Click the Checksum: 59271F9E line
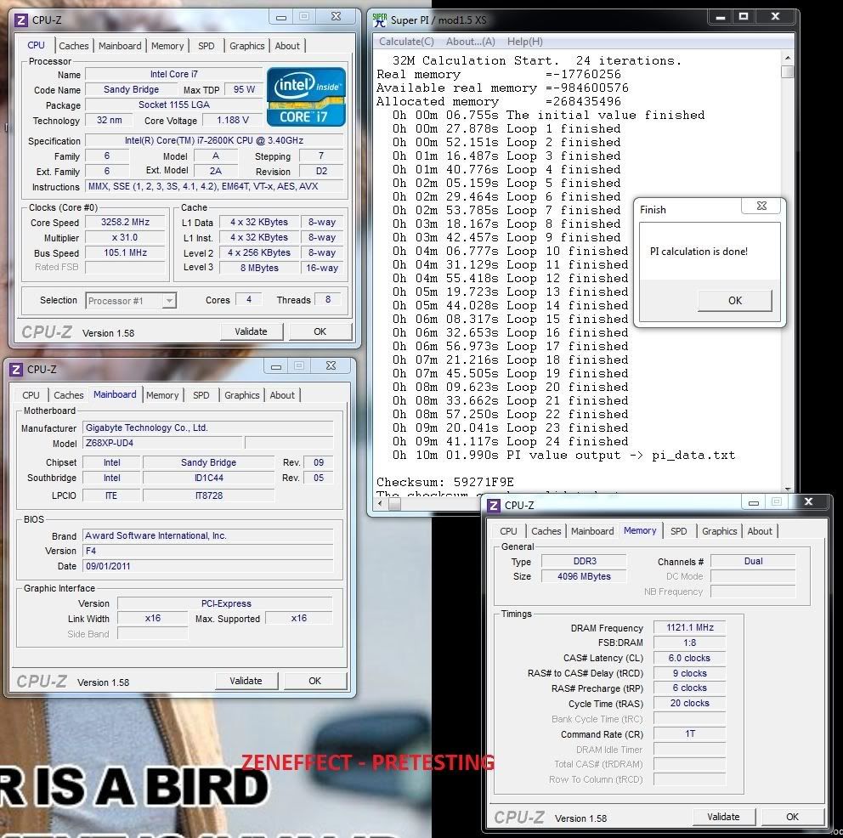This screenshot has height=838, width=843. point(445,482)
